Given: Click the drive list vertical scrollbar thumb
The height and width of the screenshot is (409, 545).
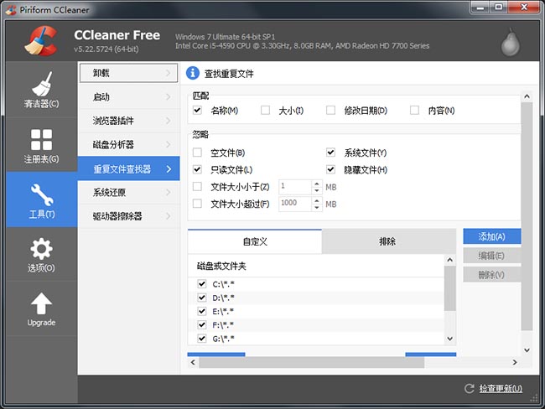Looking at the screenshot, I should pos(449,288).
